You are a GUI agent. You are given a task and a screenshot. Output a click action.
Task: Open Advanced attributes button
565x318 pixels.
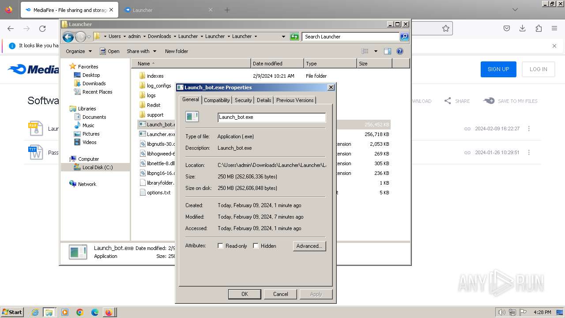click(x=309, y=246)
